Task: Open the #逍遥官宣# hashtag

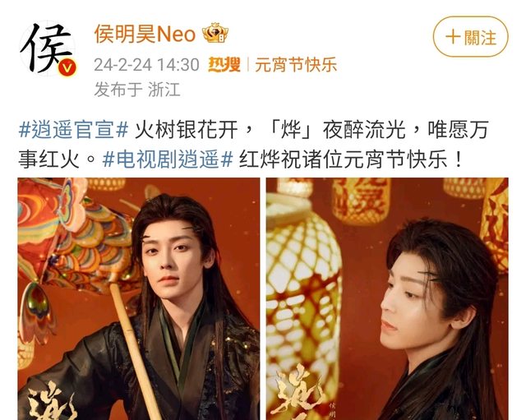Action: point(73,130)
